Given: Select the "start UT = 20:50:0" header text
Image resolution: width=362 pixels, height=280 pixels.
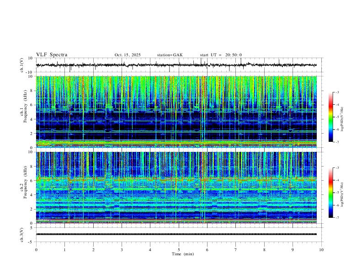Looking at the screenshot, I should (x=221, y=55).
